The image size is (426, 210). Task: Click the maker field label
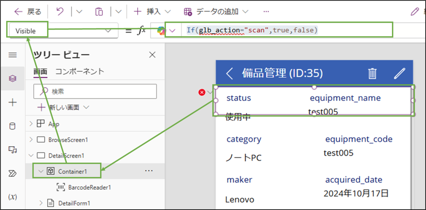(240, 180)
